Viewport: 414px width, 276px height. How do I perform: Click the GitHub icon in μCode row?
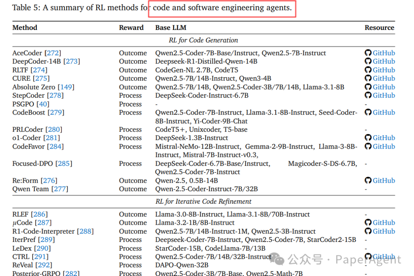coord(368,222)
